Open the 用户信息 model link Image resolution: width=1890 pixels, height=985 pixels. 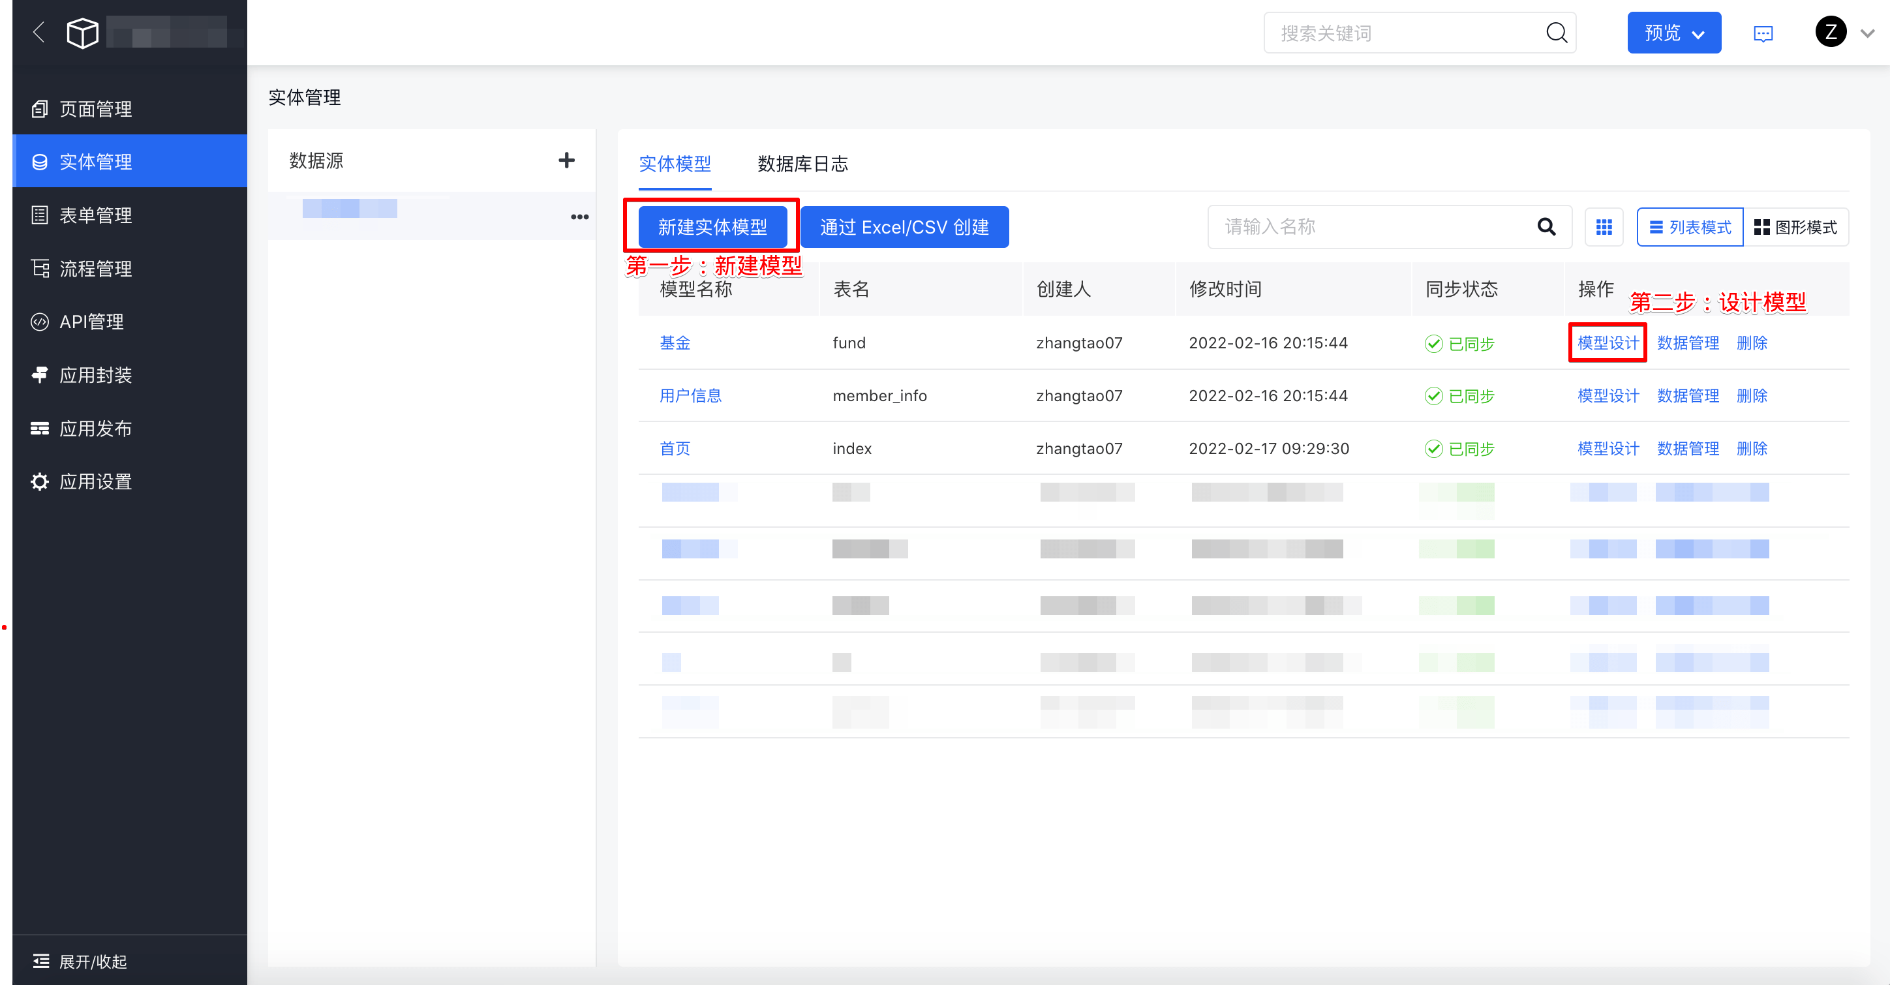click(690, 395)
